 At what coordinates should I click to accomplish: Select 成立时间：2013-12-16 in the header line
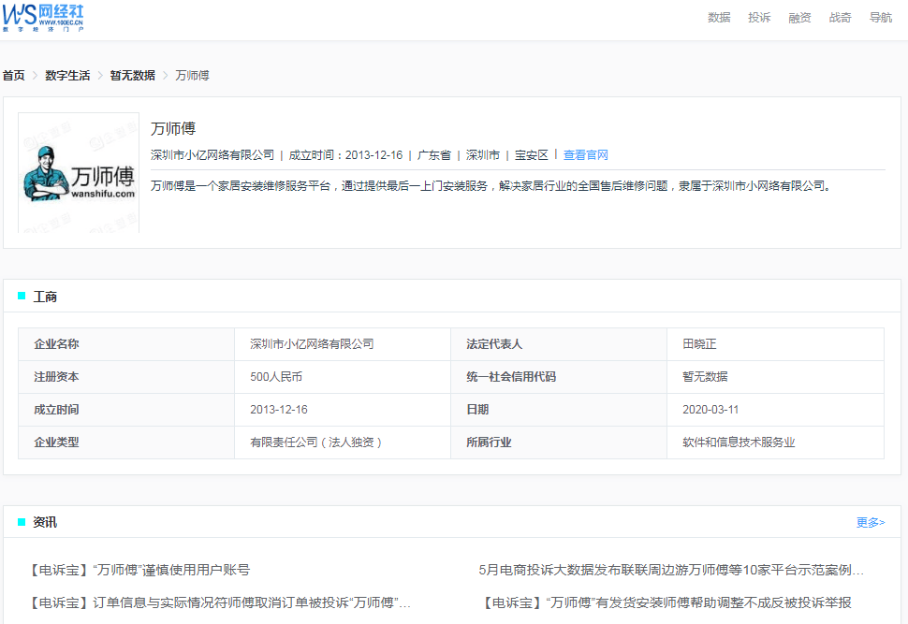(345, 154)
